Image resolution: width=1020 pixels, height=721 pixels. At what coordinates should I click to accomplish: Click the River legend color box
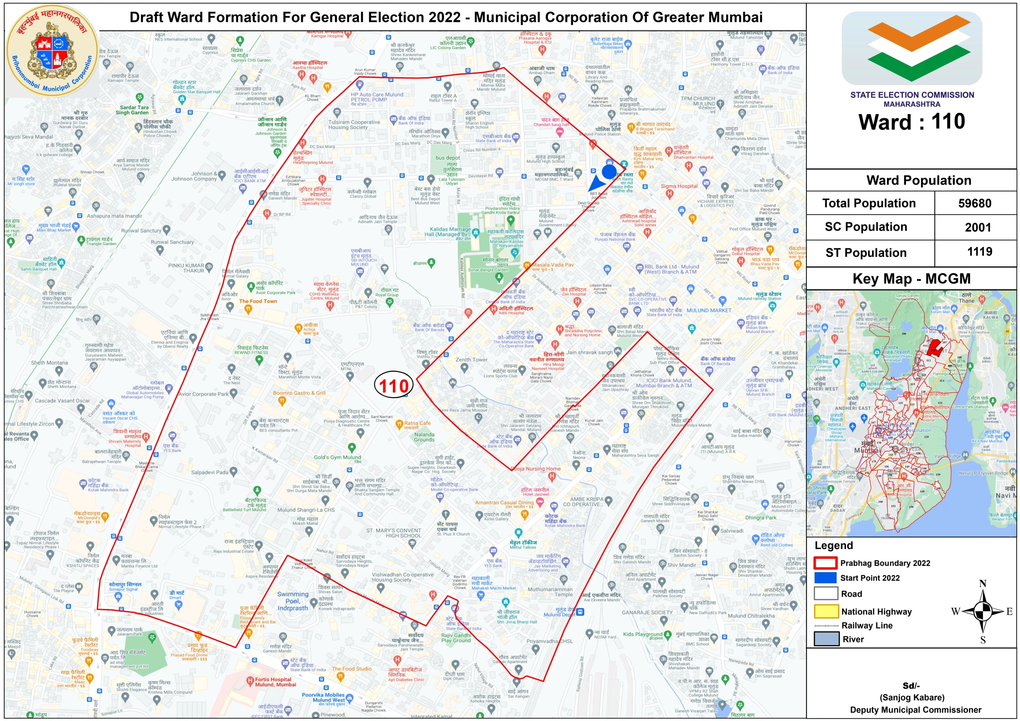point(826,639)
